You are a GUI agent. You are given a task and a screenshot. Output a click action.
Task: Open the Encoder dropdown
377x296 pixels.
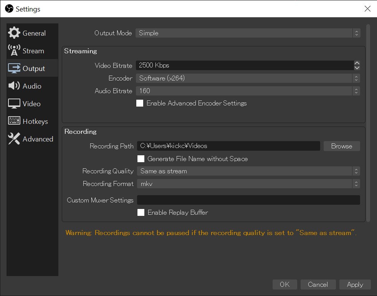(248, 78)
